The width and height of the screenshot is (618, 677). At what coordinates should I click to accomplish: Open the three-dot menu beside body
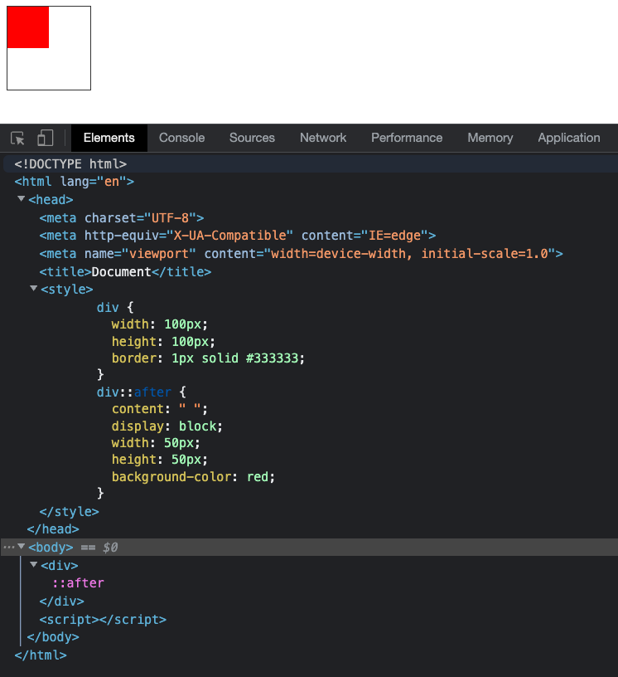pyautogui.click(x=8, y=547)
